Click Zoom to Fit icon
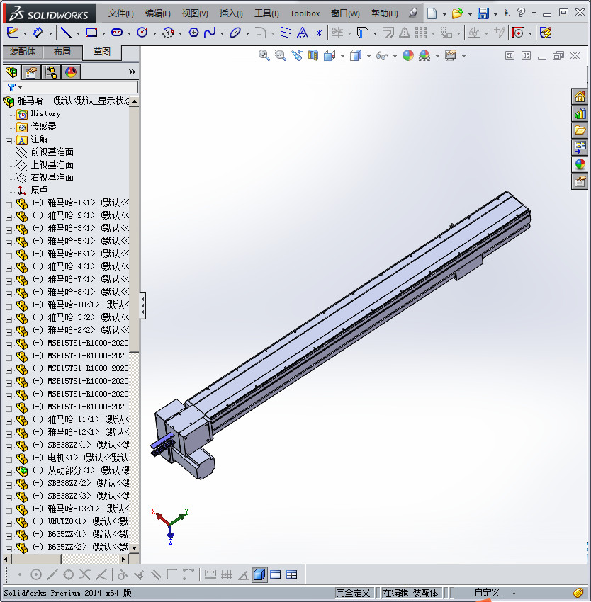Viewport: 591px width, 602px height. (264, 56)
